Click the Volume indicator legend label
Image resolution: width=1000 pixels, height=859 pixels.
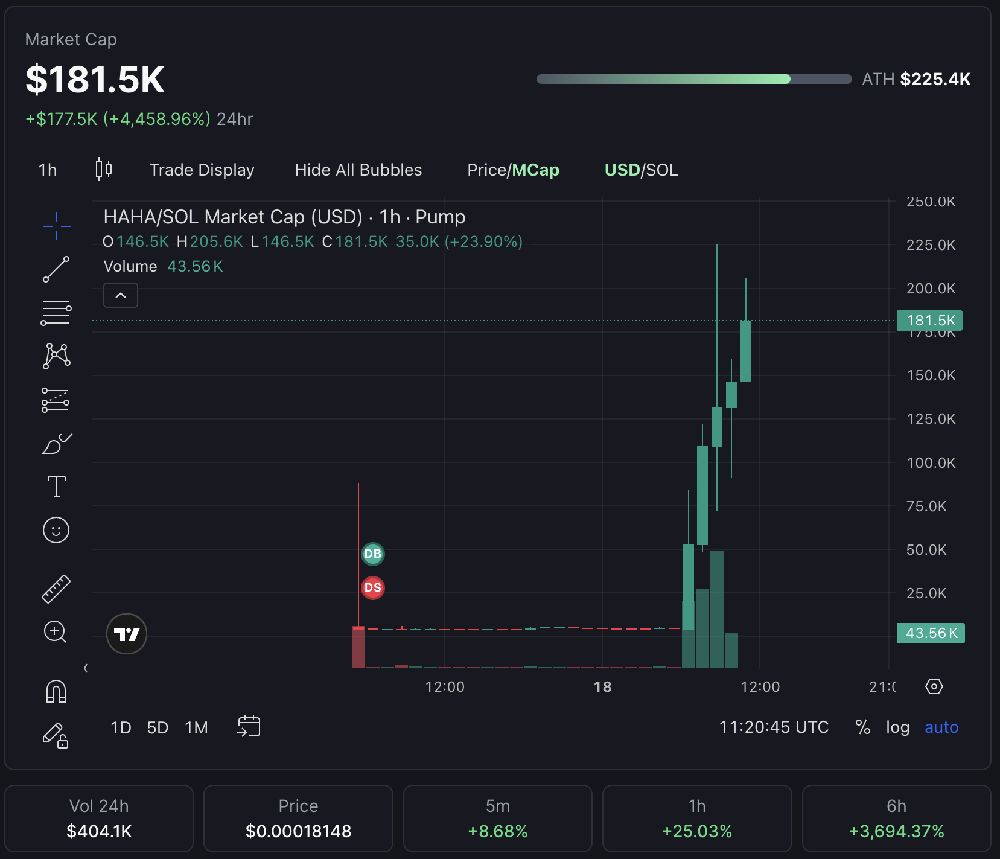(130, 266)
